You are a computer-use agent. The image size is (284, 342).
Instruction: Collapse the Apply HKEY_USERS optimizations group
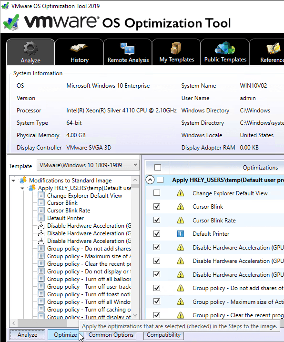click(x=150, y=180)
